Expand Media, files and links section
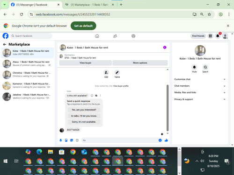Viewport: 234px width, 175px height. coord(200,92)
